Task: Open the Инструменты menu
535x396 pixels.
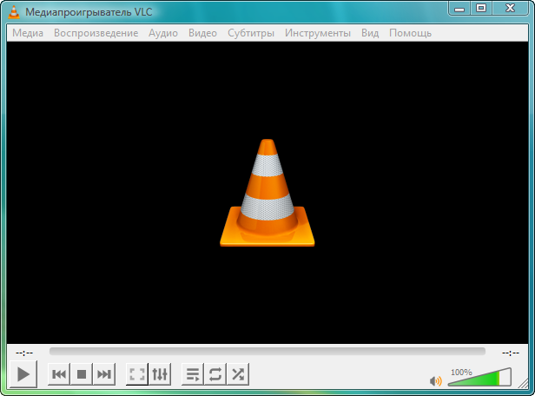Action: pos(318,33)
